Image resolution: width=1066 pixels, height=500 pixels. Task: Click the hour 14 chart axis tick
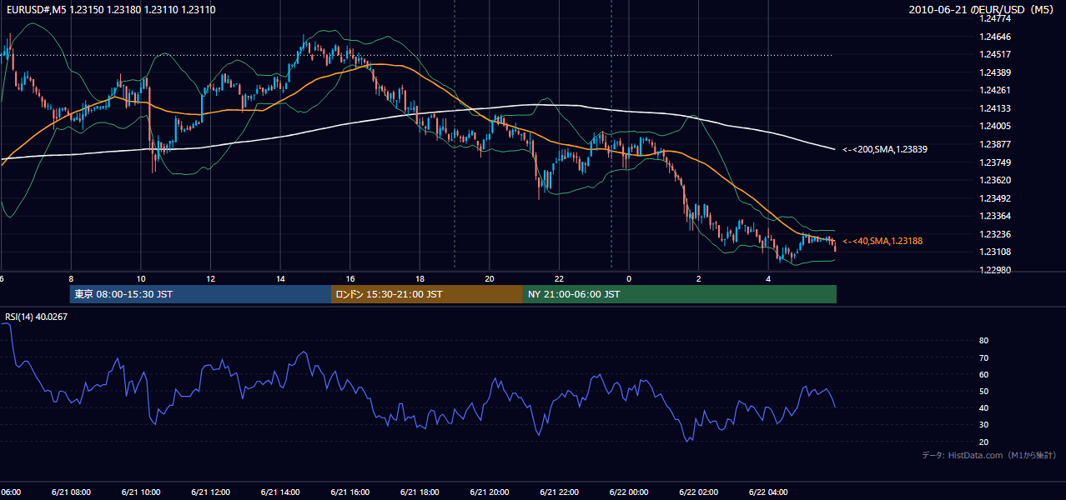point(280,279)
